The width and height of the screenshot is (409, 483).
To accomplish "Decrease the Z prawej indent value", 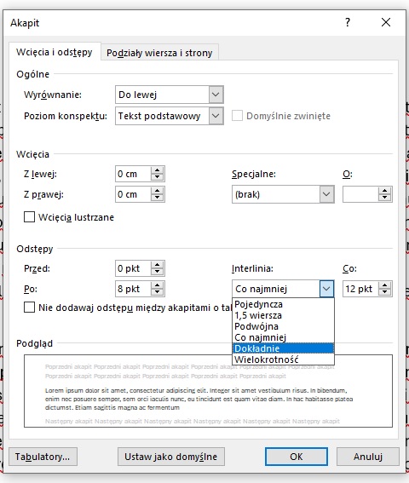I will pyautogui.click(x=157, y=198).
